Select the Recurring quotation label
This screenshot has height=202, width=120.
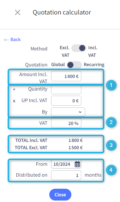pyautogui.click(x=94, y=65)
